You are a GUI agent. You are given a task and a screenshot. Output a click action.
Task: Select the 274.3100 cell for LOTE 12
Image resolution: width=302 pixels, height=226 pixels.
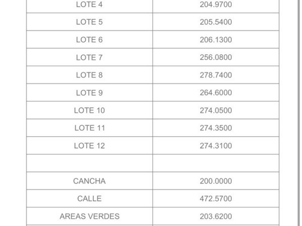click(x=216, y=146)
